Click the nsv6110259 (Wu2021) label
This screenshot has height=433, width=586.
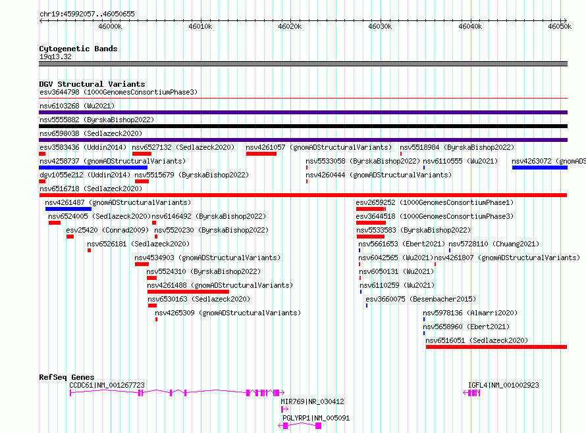pyautogui.click(x=397, y=285)
